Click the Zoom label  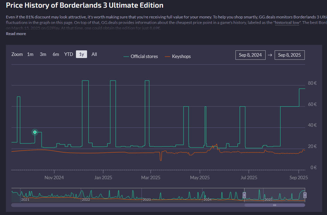[x=17, y=54]
